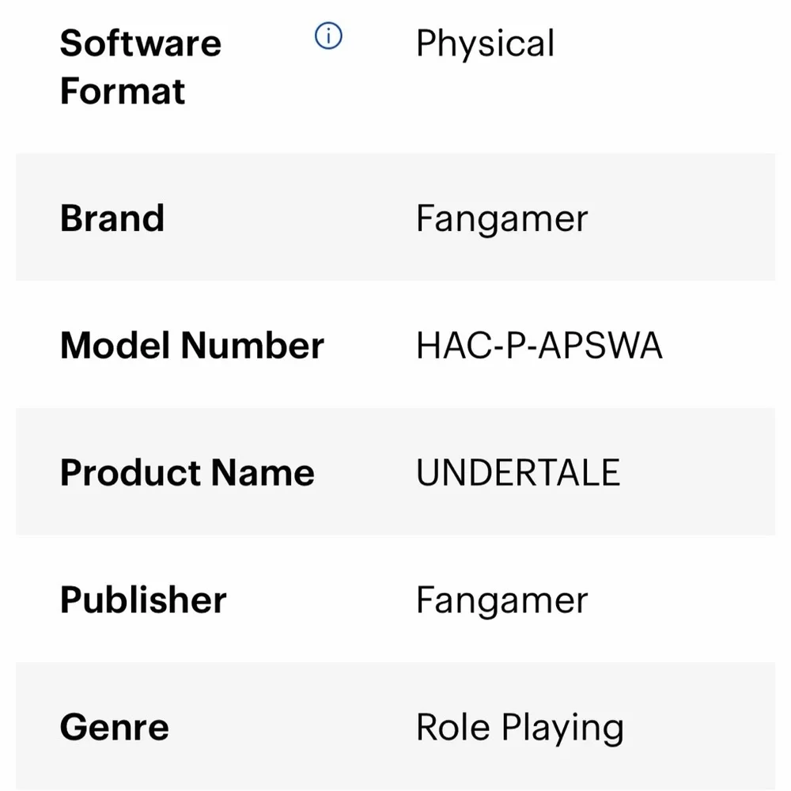Select the Software Format label
The width and height of the screenshot is (791, 791).
tap(141, 67)
